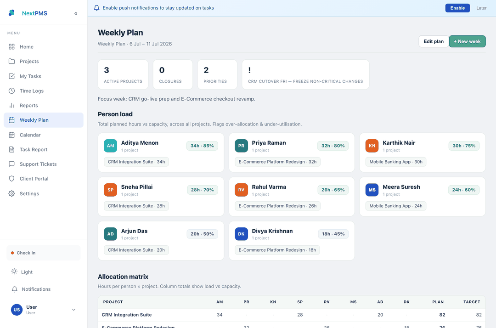496x328 pixels.
Task: Click the SP avatar for Sneha Pillai
Action: pyautogui.click(x=110, y=190)
